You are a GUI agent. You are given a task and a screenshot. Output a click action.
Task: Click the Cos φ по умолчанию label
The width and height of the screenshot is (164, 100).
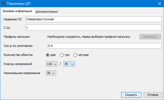(x=18, y=46)
